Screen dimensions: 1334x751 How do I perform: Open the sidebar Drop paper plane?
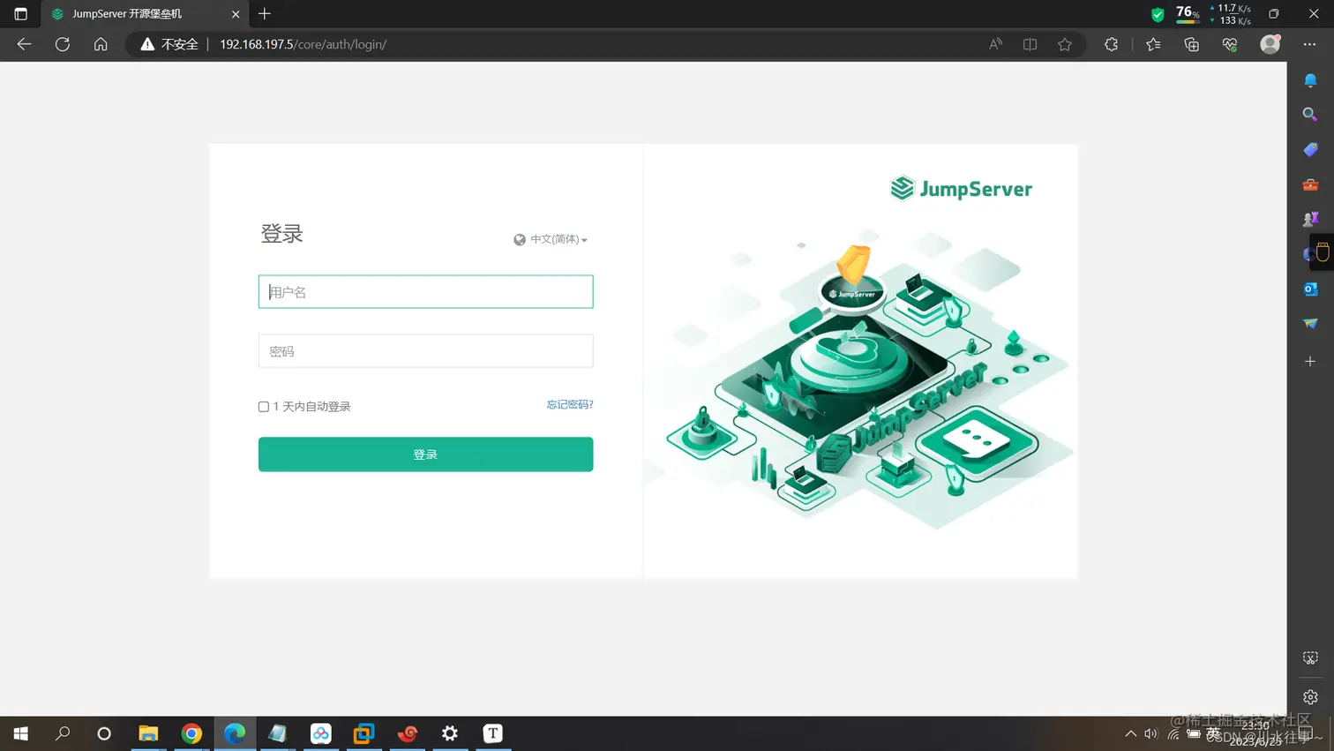1310,323
